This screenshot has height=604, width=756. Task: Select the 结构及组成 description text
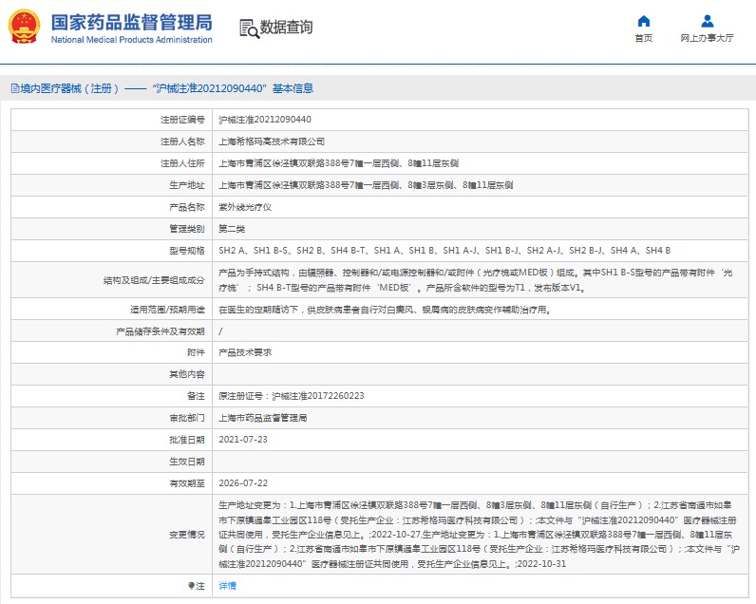coord(476,280)
